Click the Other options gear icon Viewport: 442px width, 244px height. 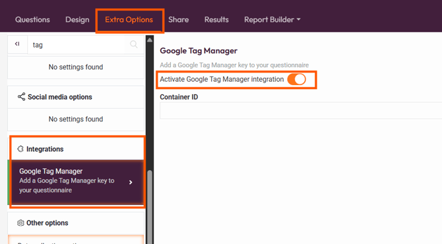[x=20, y=223]
